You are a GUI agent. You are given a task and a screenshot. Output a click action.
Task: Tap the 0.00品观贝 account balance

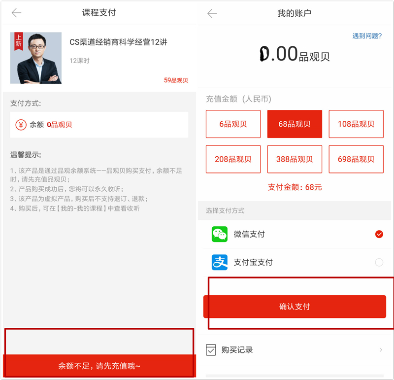point(295,54)
